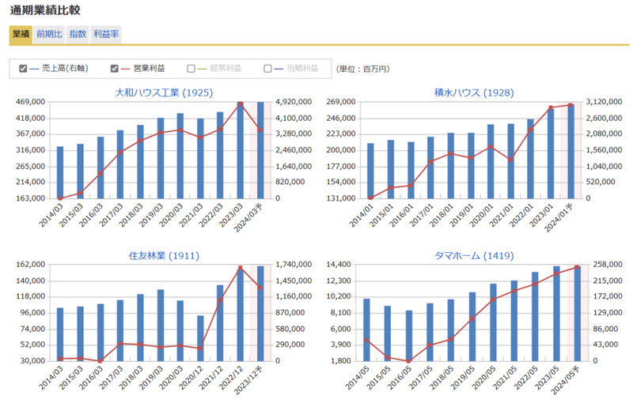Uncheck the 売上高(右軸) checkbox
The height and width of the screenshot is (399, 633).
pos(23,69)
